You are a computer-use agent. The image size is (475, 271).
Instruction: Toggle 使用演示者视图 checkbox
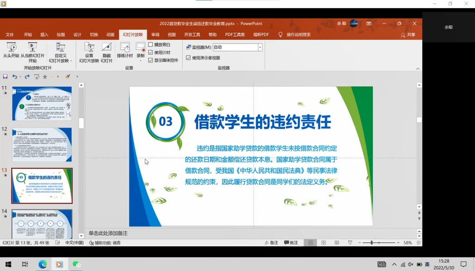[189, 58]
